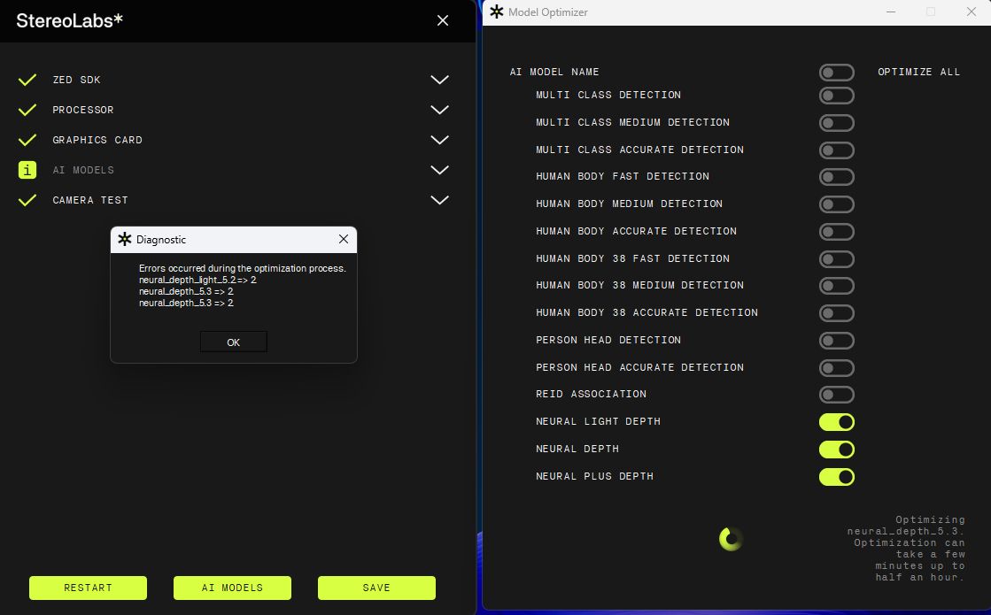Viewport: 991px width, 615px height.
Task: Turn off the Neural Light Depth toggle
Action: 836,422
